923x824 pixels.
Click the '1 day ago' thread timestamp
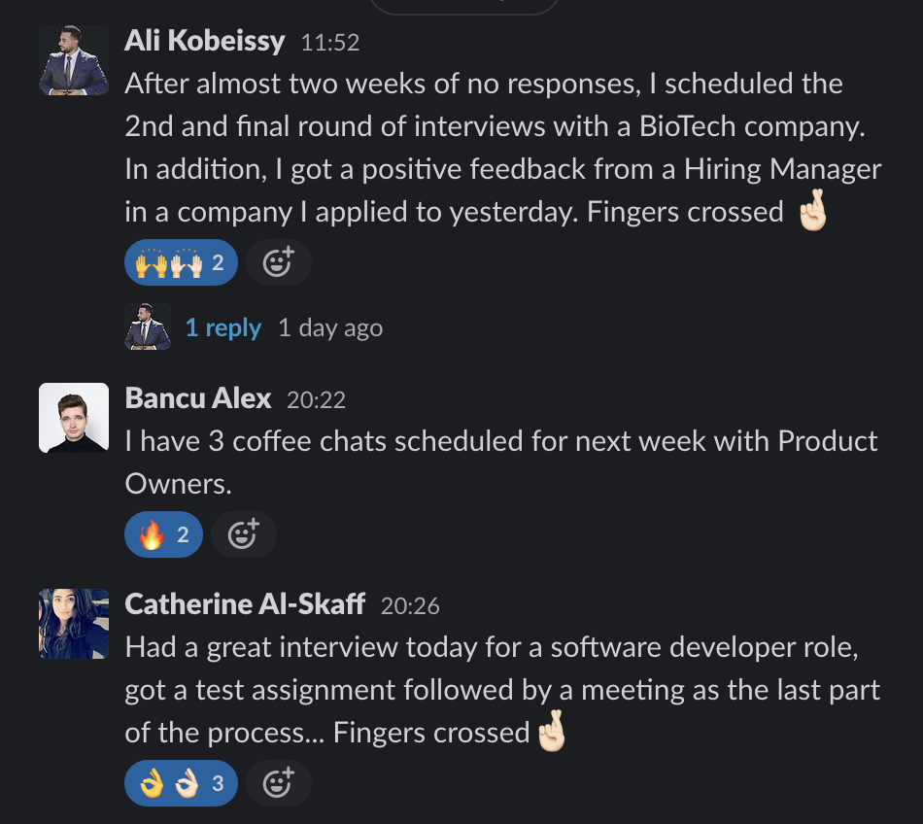pyautogui.click(x=330, y=328)
